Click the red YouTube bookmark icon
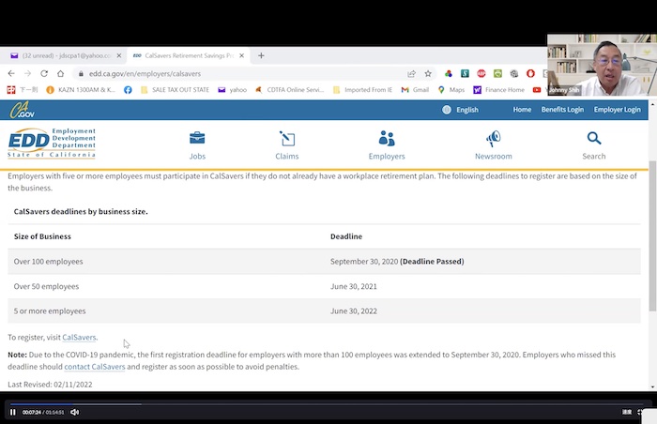Viewport: 657px width, 424px height. coord(537,90)
